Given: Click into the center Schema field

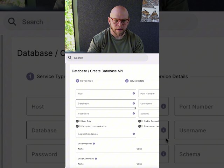Looking at the screenshot, I should click(149, 113).
